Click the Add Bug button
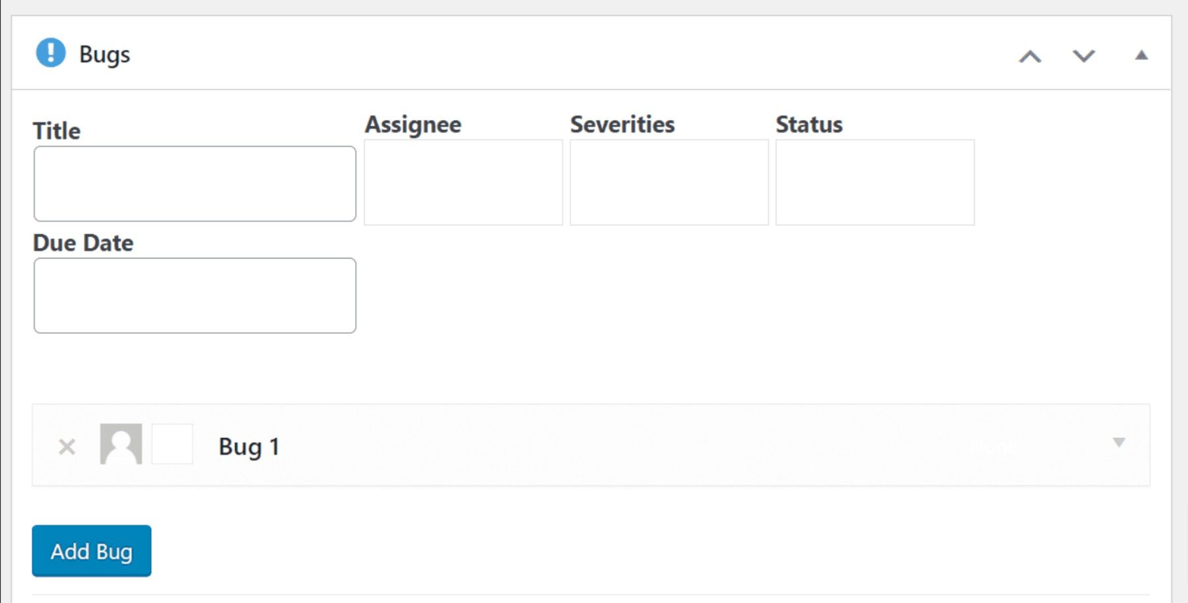 [91, 552]
